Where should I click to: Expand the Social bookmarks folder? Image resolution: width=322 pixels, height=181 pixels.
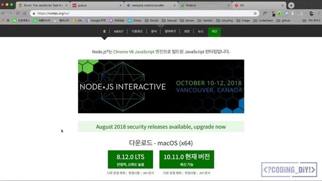151,21
